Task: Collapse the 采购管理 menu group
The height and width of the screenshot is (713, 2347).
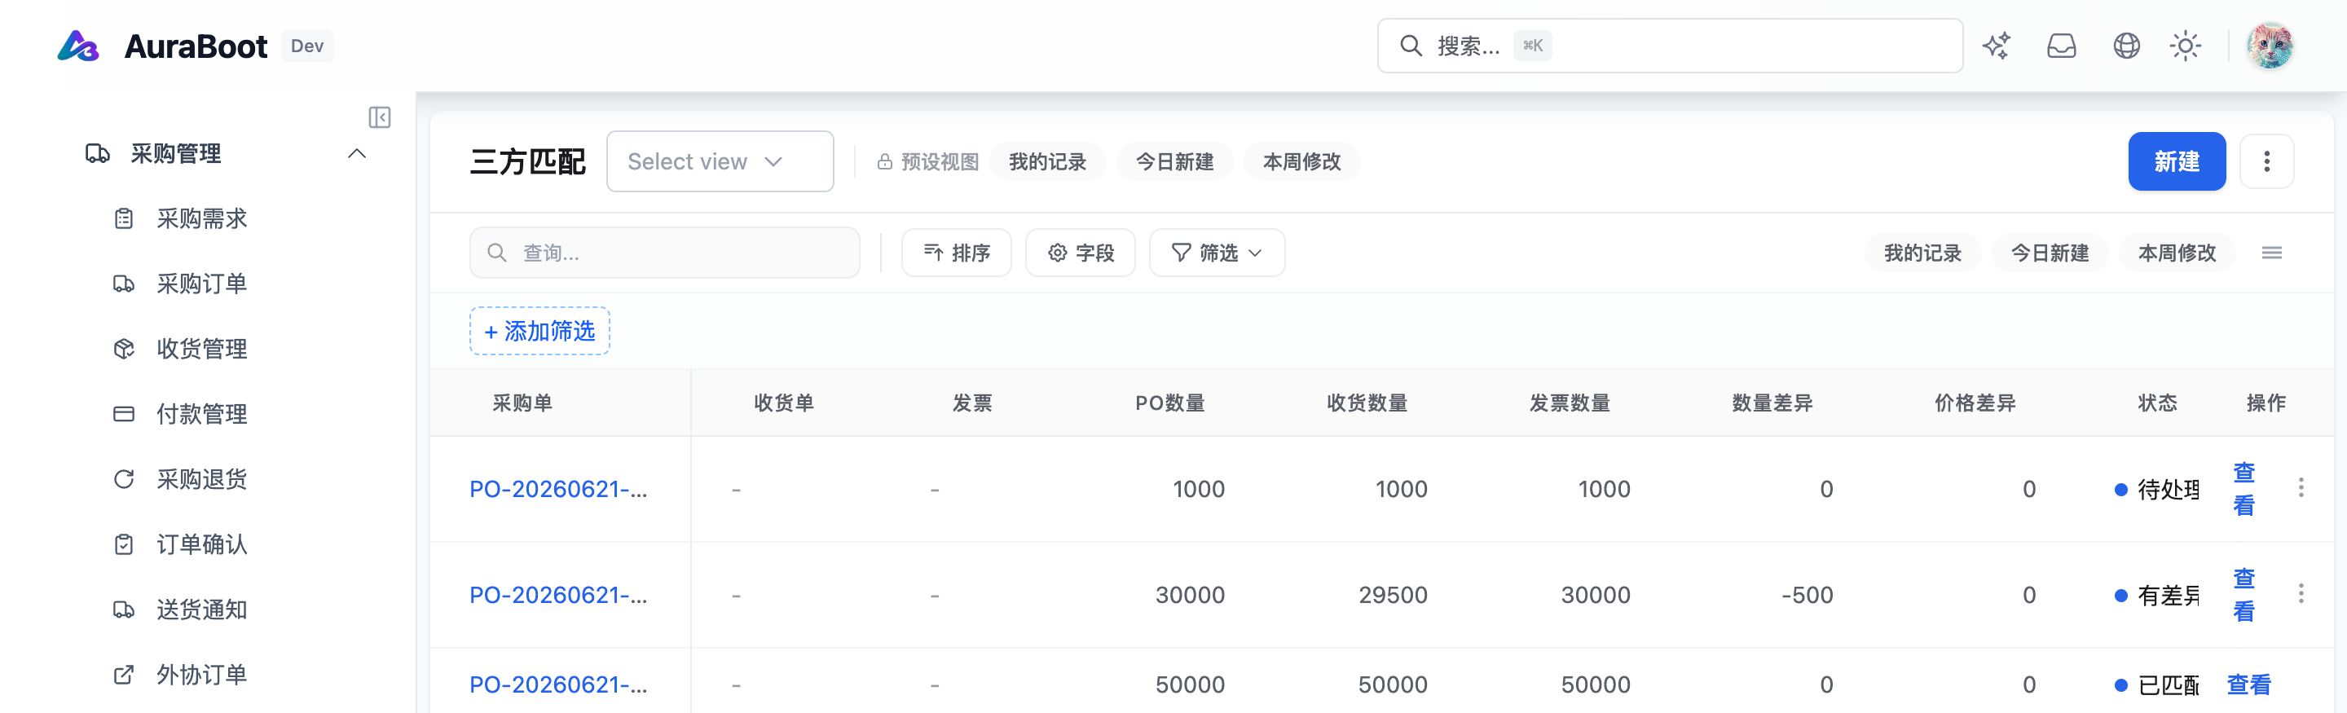Action: (x=357, y=154)
